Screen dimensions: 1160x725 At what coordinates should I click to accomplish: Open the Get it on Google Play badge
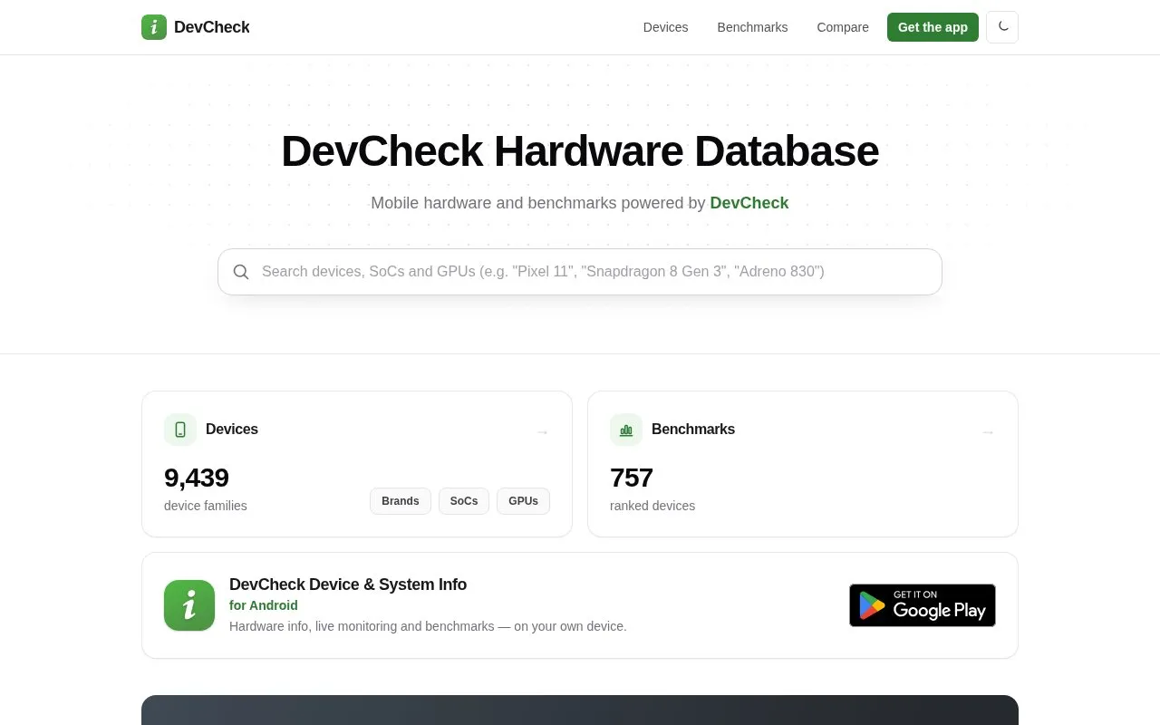click(923, 605)
